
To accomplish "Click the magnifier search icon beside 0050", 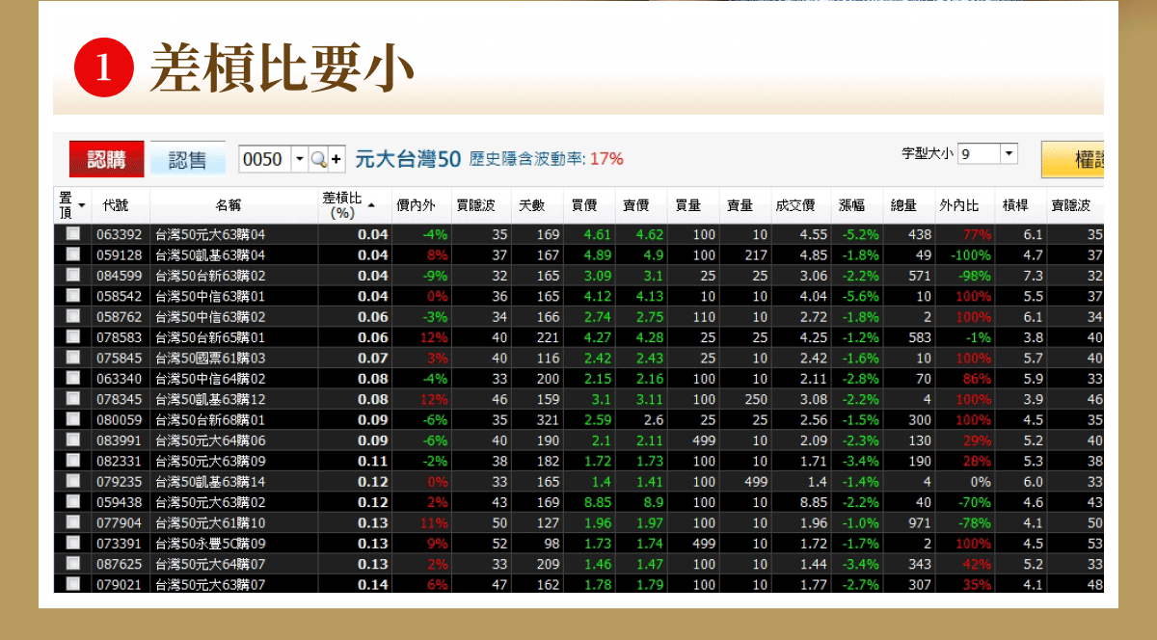I will (318, 159).
